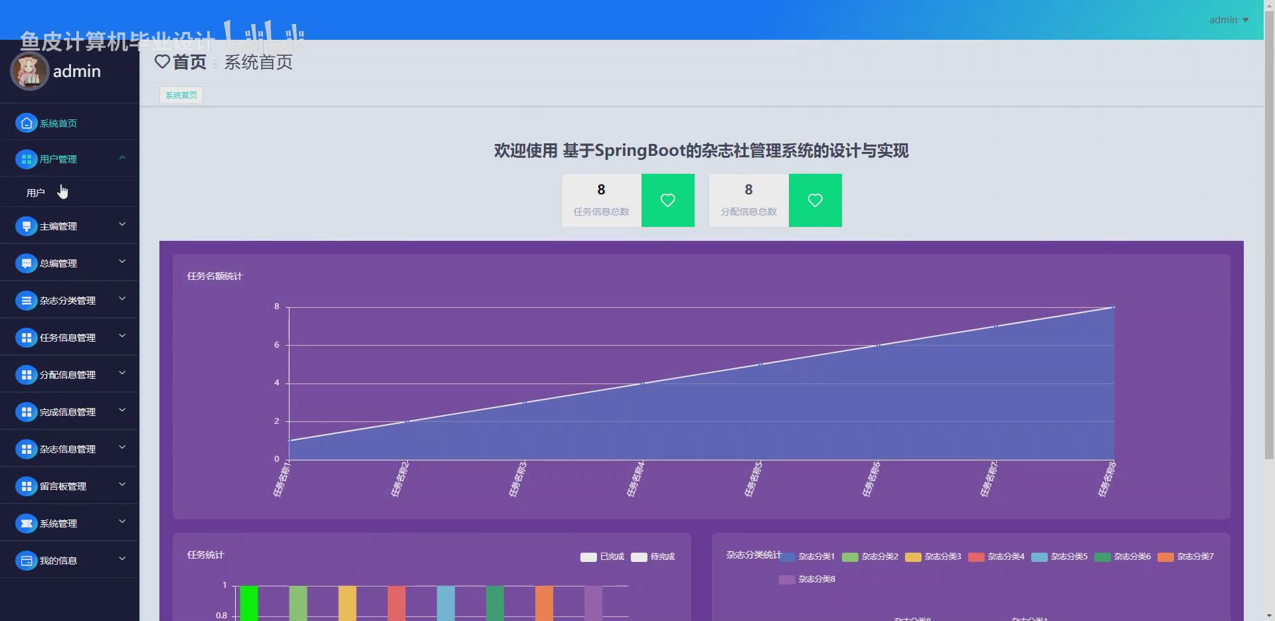Click the bright green bar in 任务统计 chart
The image size is (1275, 621).
click(x=249, y=603)
